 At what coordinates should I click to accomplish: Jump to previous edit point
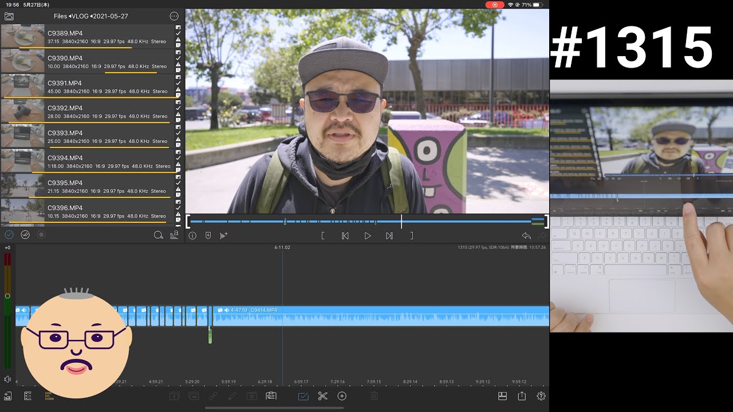345,236
